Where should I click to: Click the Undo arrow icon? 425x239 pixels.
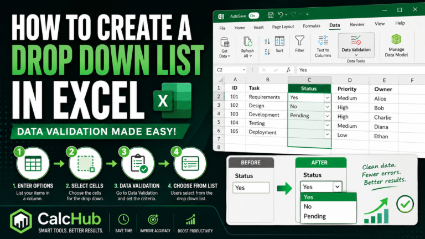[281, 14]
